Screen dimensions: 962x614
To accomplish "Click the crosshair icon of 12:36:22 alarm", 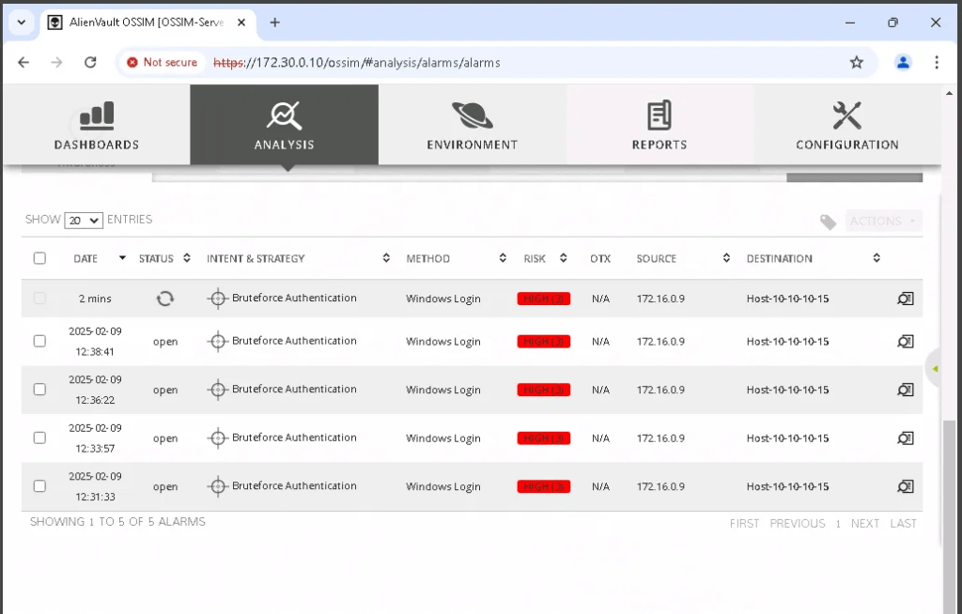I will pyautogui.click(x=218, y=390).
